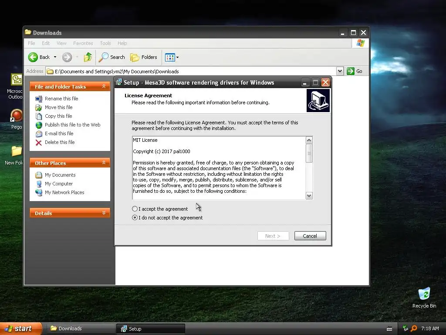The height and width of the screenshot is (335, 446).
Task: Click the tray safely remove hardware icon
Action: (x=405, y=328)
